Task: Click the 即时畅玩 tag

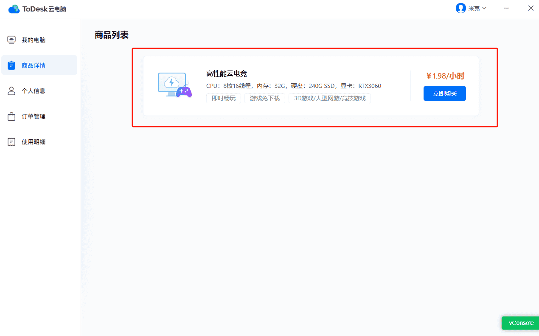Action: [x=223, y=98]
